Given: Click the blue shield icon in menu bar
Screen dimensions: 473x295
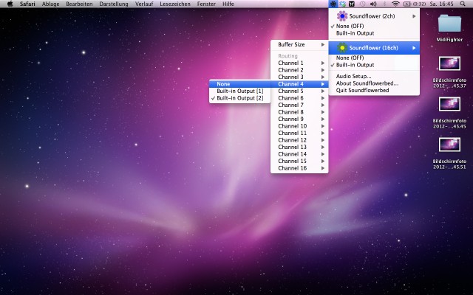Looking at the screenshot, I should 342,4.
